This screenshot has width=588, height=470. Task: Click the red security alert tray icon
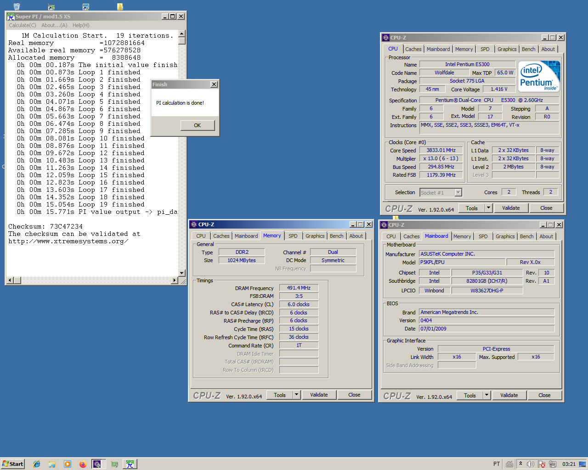point(542,464)
